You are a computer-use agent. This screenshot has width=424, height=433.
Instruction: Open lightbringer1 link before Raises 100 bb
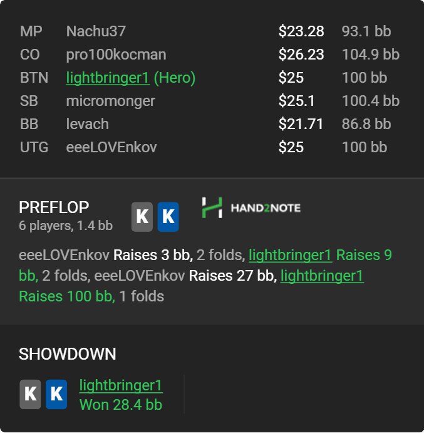322,276
